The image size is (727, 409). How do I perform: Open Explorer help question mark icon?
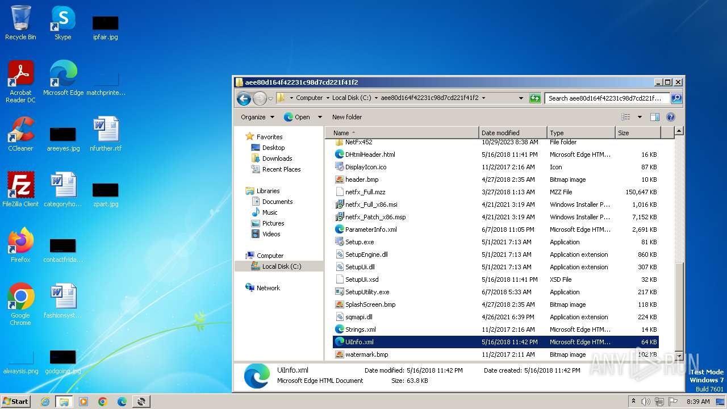pyautogui.click(x=670, y=117)
